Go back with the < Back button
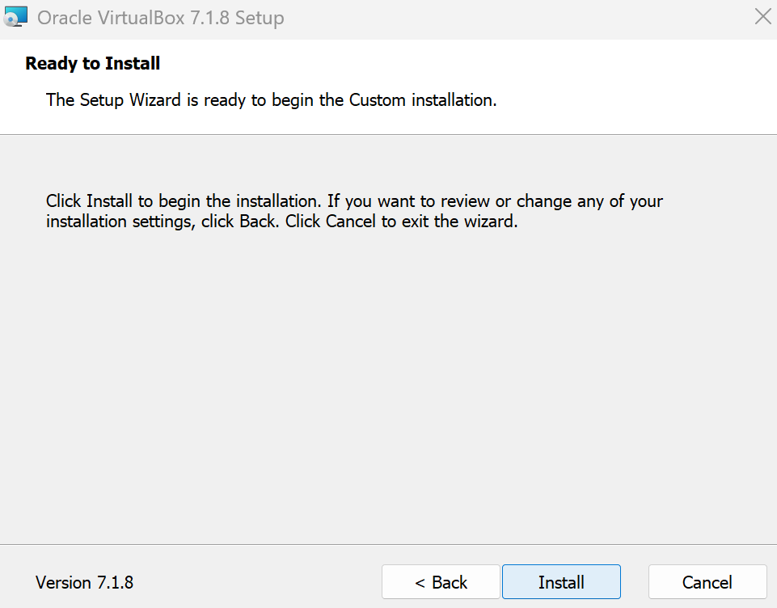This screenshot has height=608, width=777. click(x=441, y=582)
